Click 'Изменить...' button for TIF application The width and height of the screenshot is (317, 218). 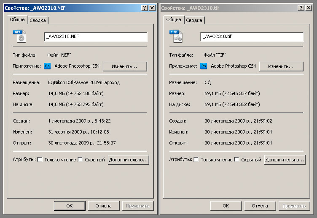[281, 66]
